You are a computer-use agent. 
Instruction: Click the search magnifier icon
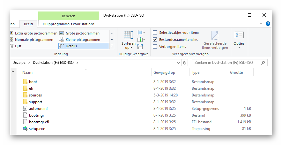[x=263, y=63]
